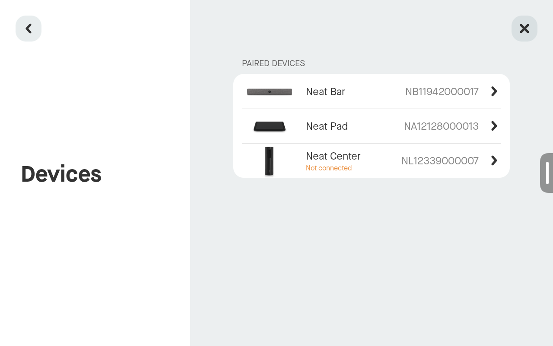Click the Not connected status text
Screen dimensions: 553x346
click(x=329, y=168)
